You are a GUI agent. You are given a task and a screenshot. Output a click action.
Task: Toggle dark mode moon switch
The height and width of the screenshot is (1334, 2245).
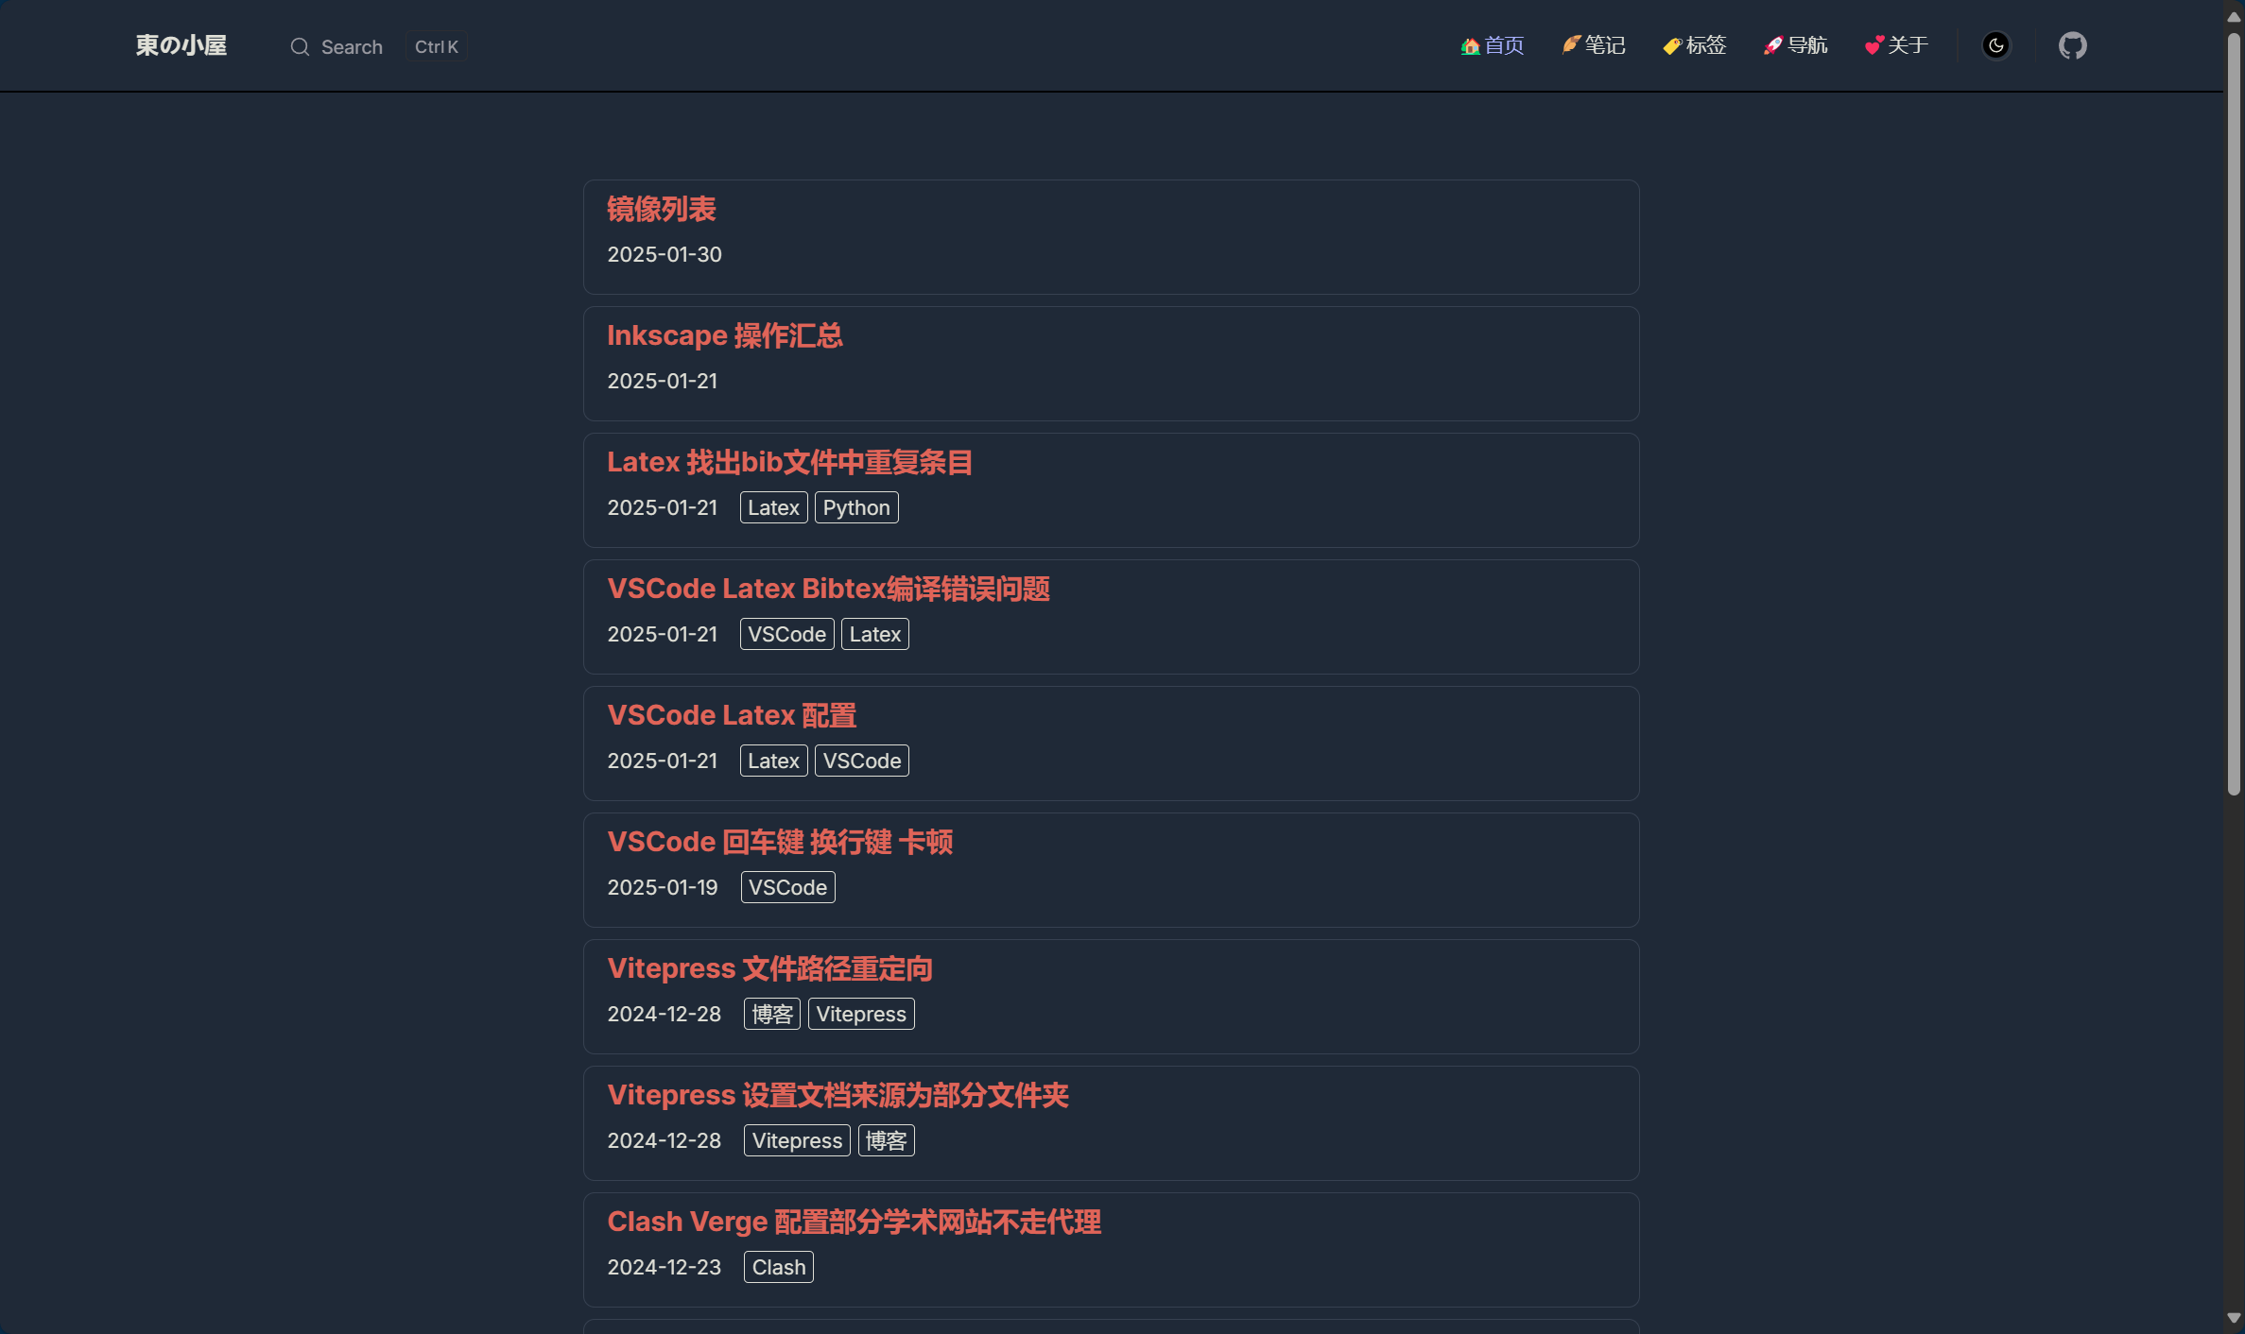[1995, 45]
